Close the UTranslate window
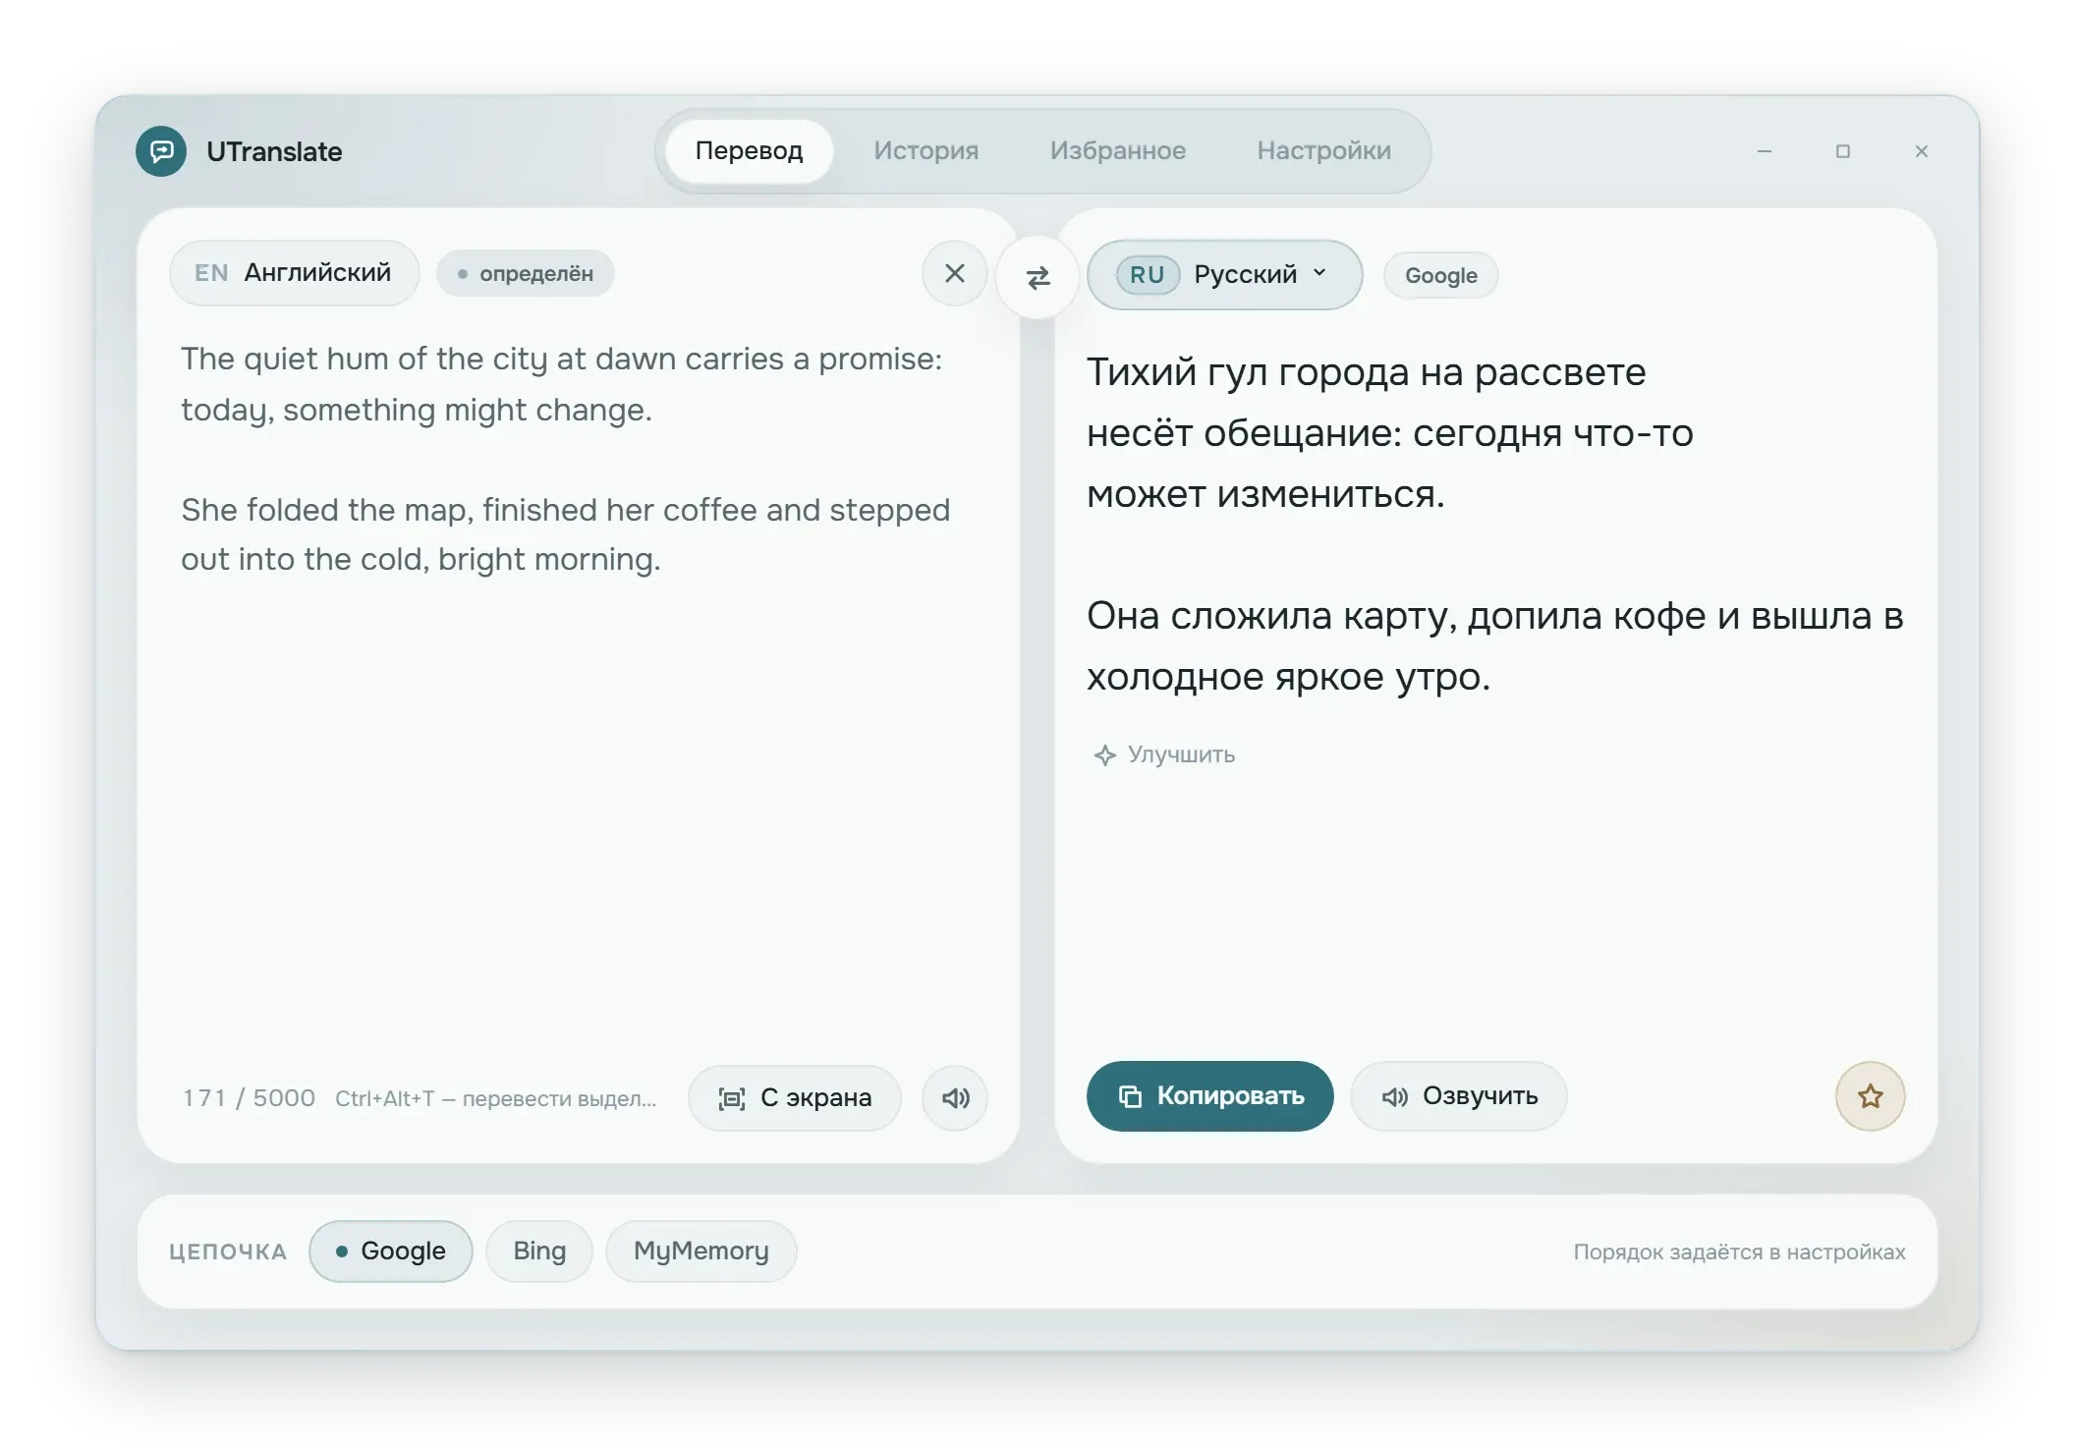The image size is (2075, 1446). (x=1922, y=151)
